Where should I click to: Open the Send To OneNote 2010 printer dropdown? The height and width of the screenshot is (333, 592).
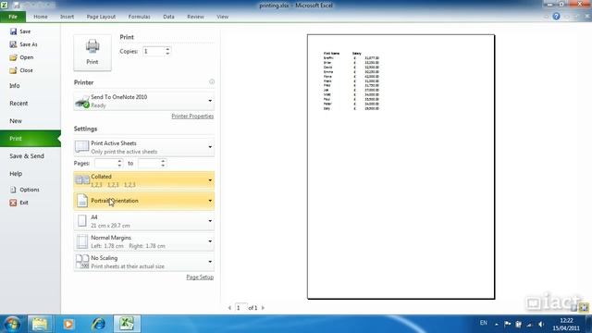coord(144,101)
